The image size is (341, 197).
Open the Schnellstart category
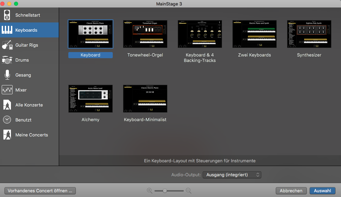point(29,15)
